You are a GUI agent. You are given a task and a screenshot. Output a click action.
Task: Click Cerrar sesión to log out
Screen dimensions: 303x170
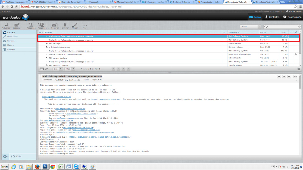(x=294, y=11)
